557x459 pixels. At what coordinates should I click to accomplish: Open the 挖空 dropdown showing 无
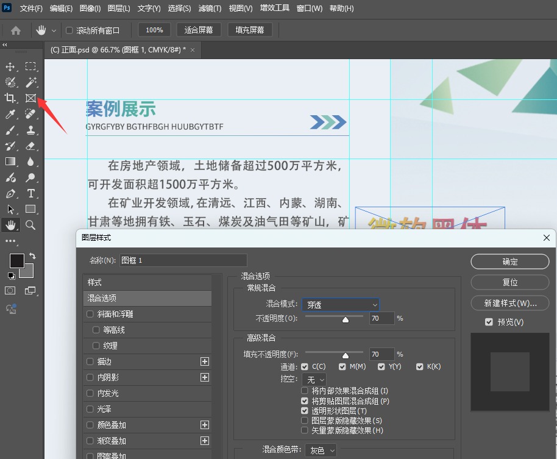tap(314, 379)
